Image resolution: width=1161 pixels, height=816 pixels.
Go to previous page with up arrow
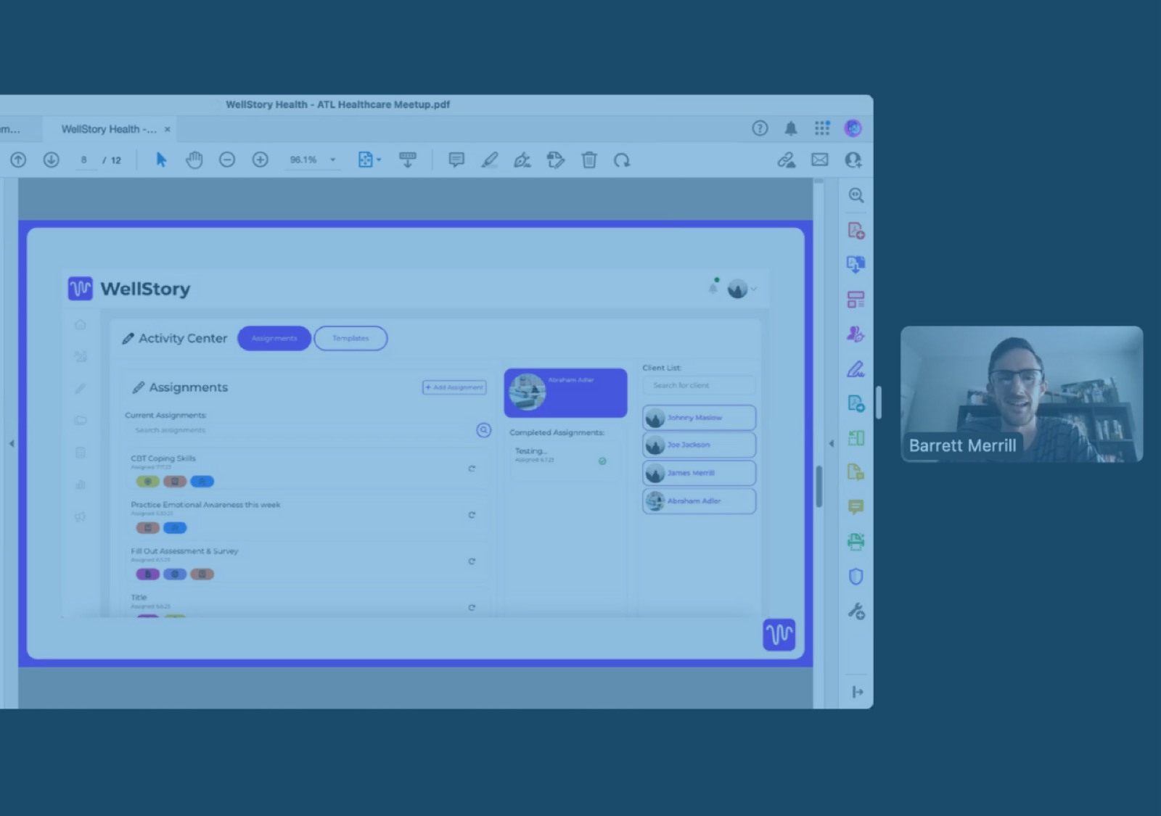click(x=18, y=160)
